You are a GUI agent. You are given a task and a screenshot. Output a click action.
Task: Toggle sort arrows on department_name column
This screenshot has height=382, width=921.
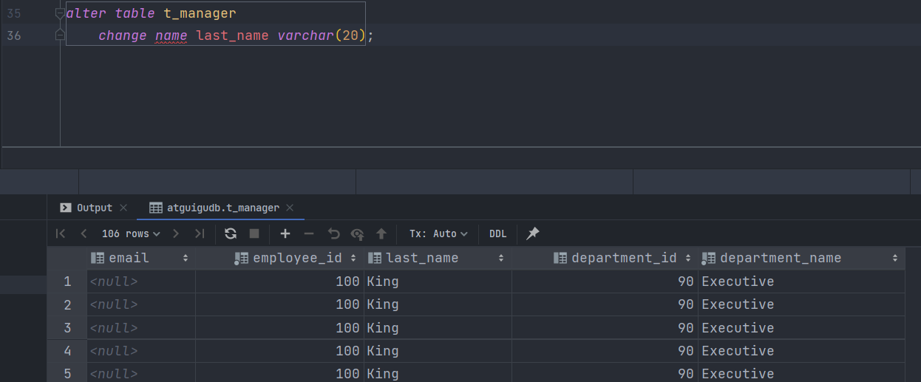(895, 258)
